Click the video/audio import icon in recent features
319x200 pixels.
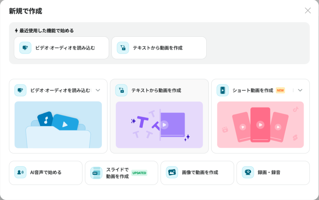click(x=25, y=48)
